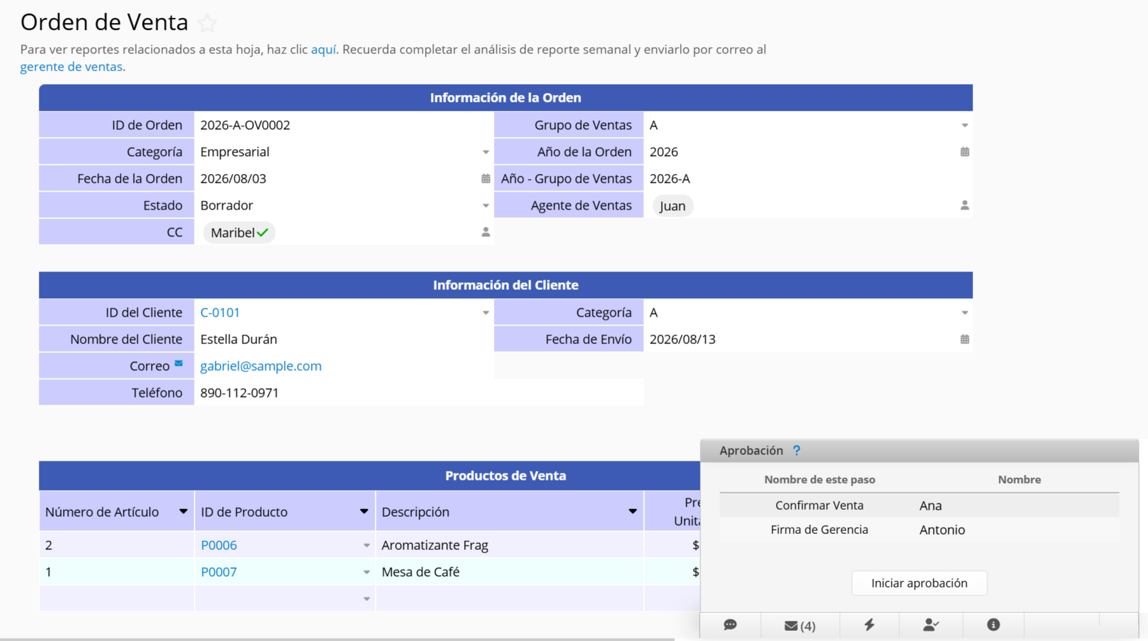
Task: Open calendar picker for Fecha de la Orden
Action: [486, 179]
